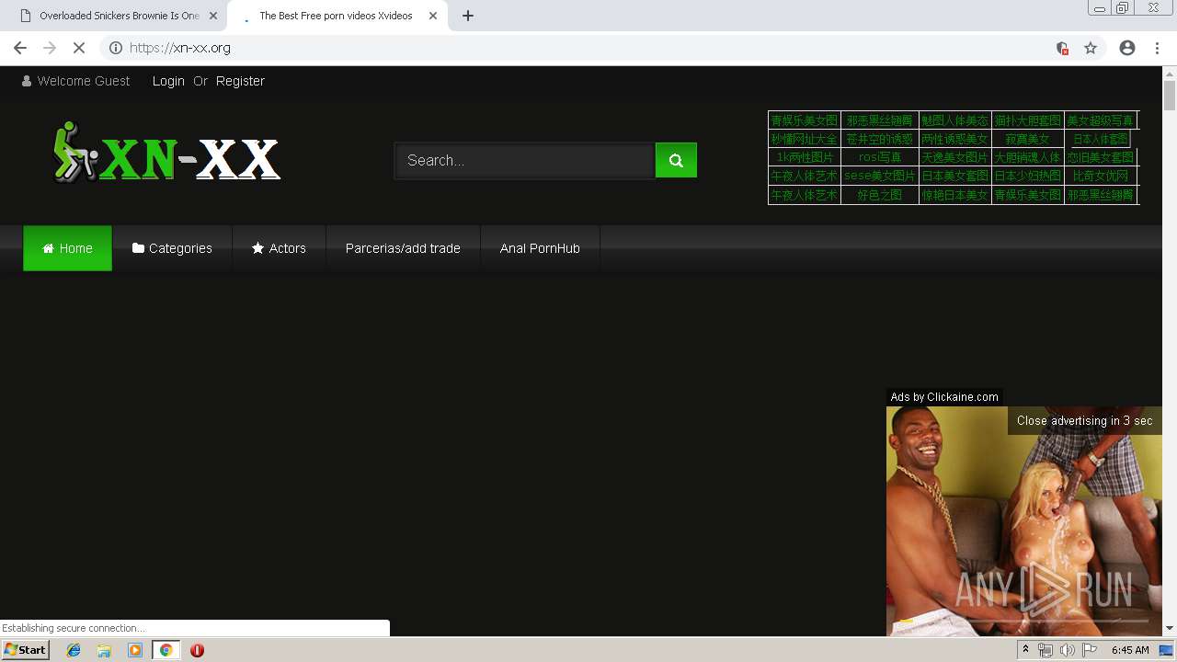
Task: Show hidden system tray icons
Action: click(1025, 650)
